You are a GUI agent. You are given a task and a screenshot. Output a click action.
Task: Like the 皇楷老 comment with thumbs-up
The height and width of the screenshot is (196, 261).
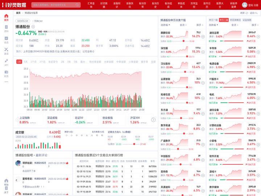(67, 179)
